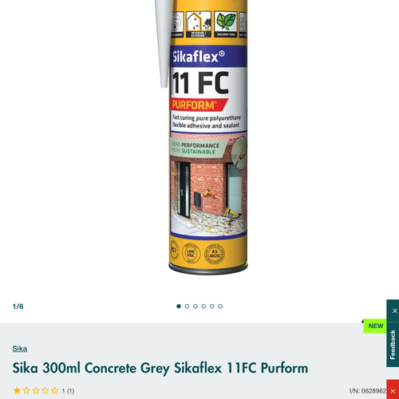Jump to image three via carousel dot

(x=196, y=306)
